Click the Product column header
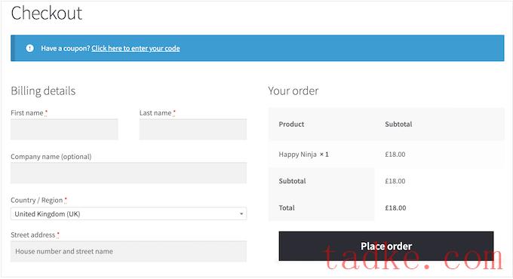 (291, 124)
